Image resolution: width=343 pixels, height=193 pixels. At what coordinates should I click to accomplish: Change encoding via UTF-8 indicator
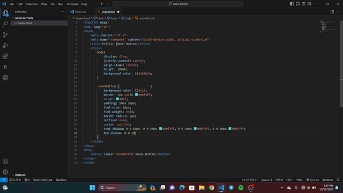279,180
